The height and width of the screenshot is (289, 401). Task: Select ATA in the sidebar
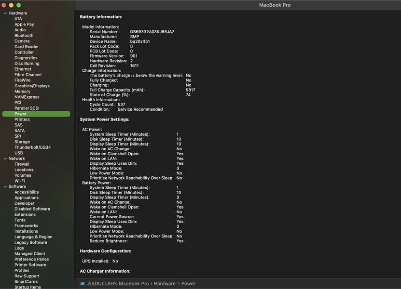pos(18,19)
